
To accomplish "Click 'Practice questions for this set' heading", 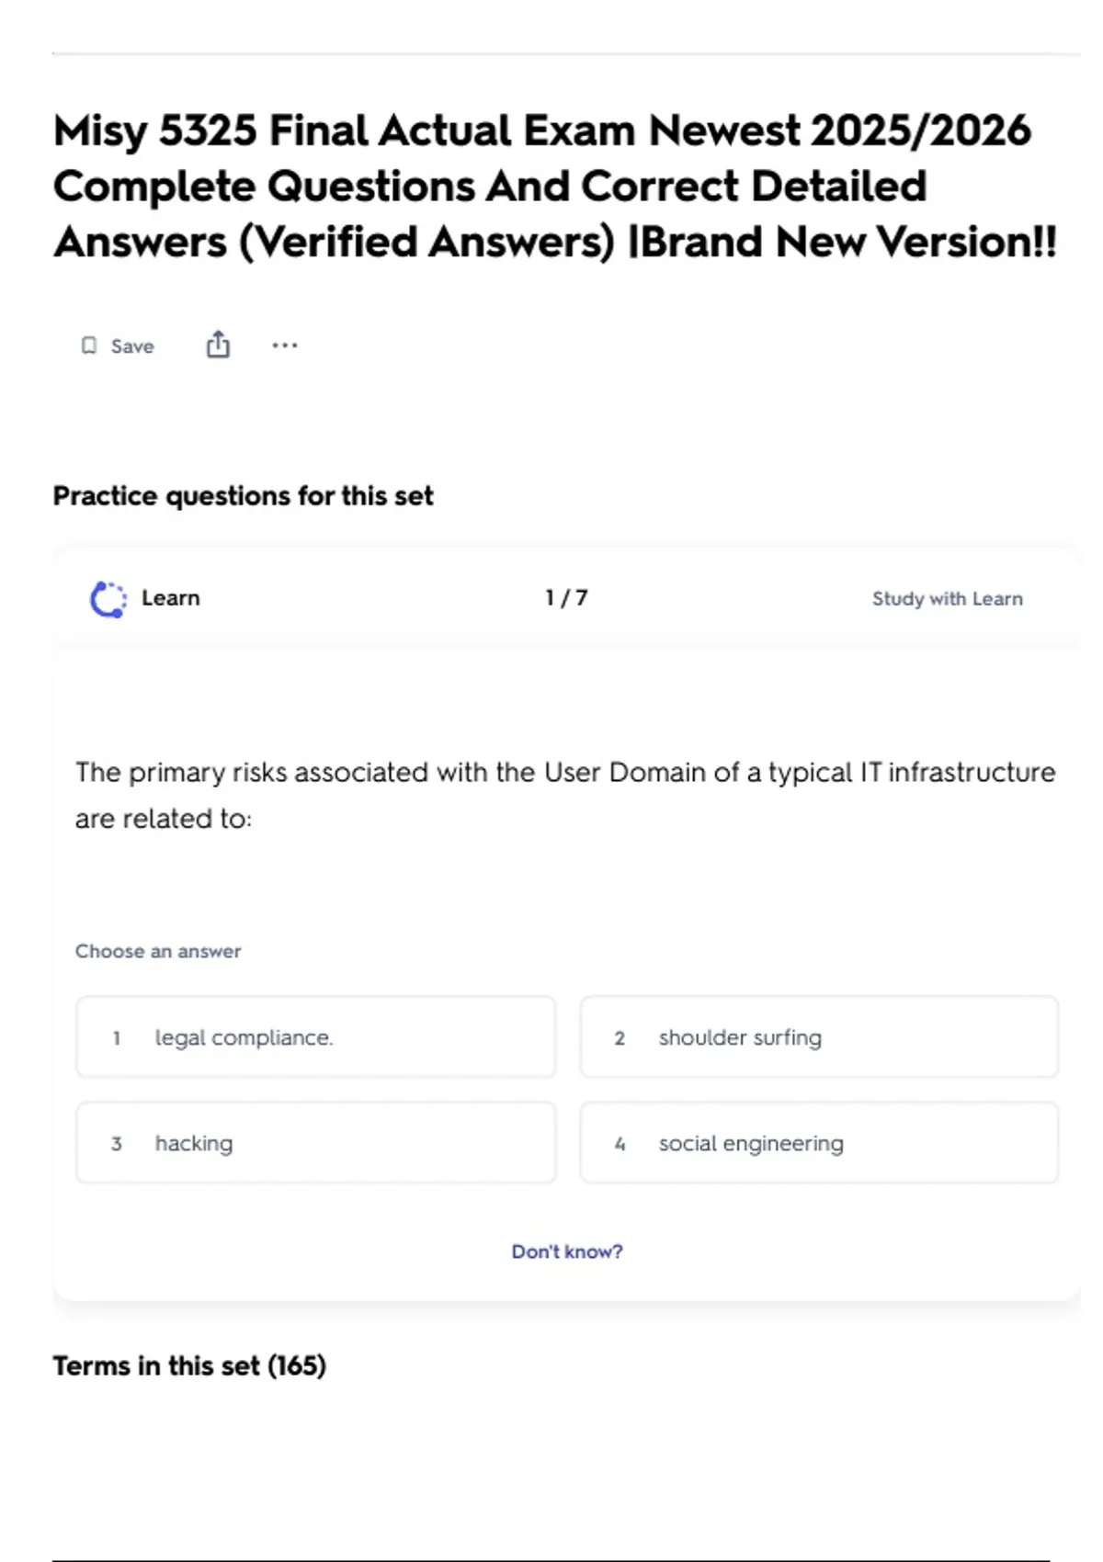I will click(243, 496).
